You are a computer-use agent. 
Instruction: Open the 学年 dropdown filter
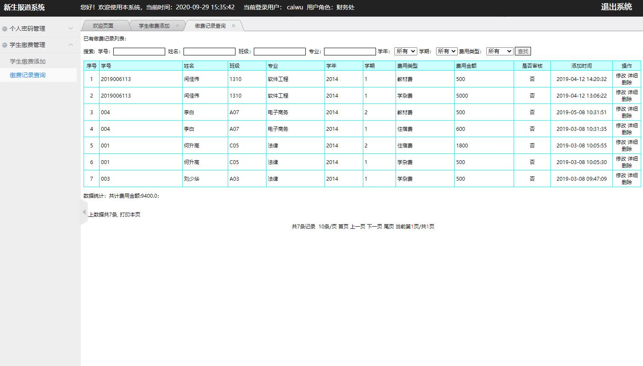(x=405, y=51)
